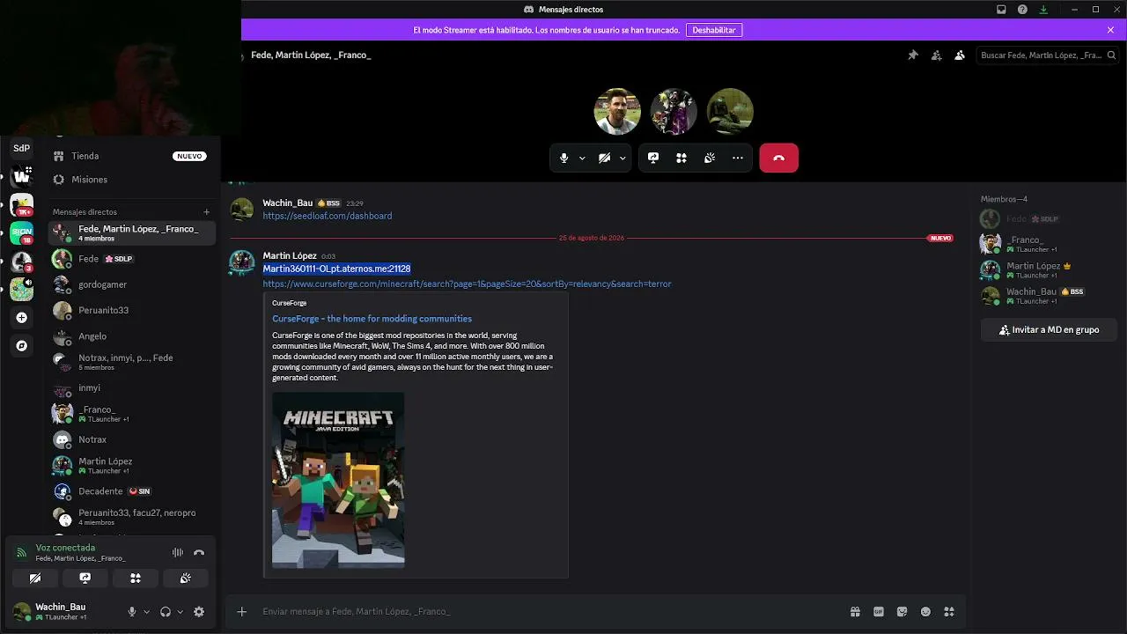Screen dimensions: 1127x634
Task: Click the Minecraft Java Edition embed image
Action: click(338, 480)
